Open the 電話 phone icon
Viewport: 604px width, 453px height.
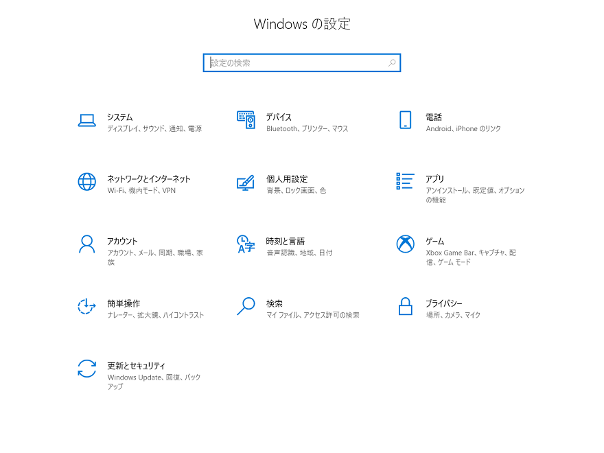pos(405,120)
